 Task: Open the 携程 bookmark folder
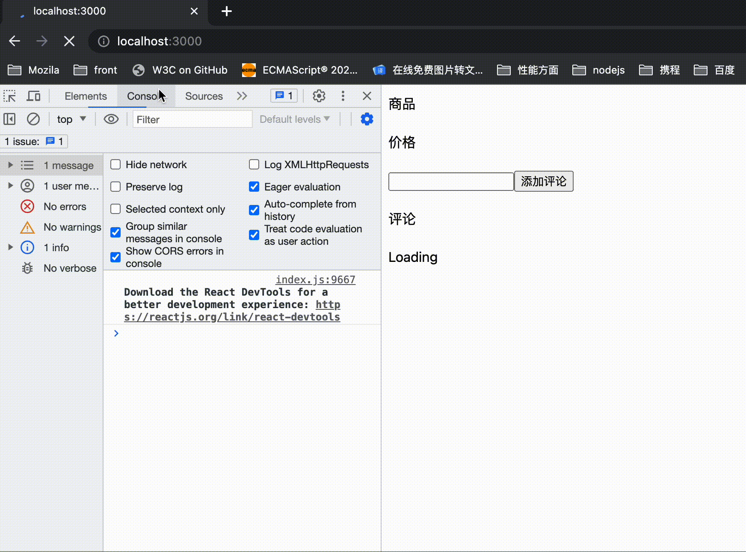[660, 70]
